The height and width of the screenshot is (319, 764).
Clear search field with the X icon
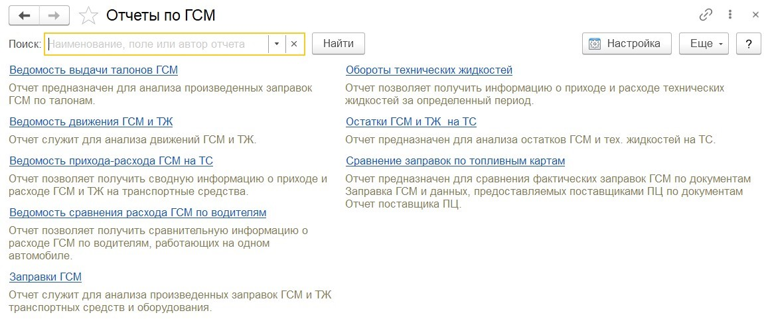click(294, 44)
